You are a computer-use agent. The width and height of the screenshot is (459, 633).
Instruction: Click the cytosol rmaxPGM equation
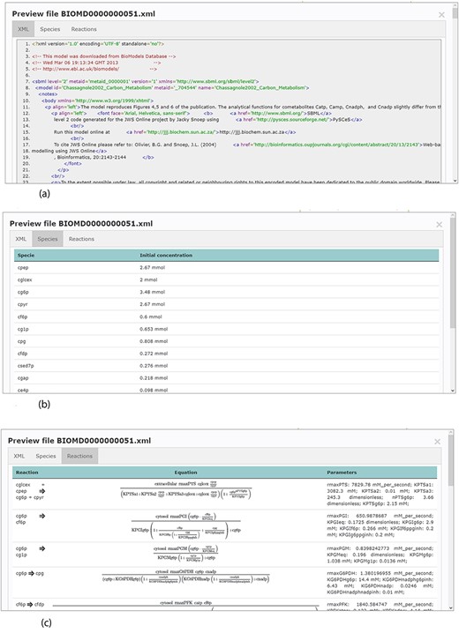[x=186, y=554]
